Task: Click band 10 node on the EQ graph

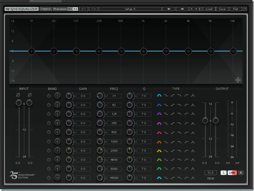Action: coord(233,51)
